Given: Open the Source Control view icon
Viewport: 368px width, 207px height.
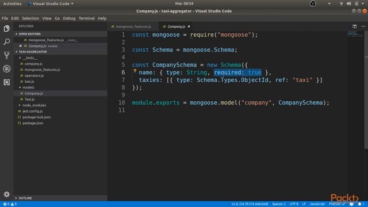Looking at the screenshot, I should (6, 55).
